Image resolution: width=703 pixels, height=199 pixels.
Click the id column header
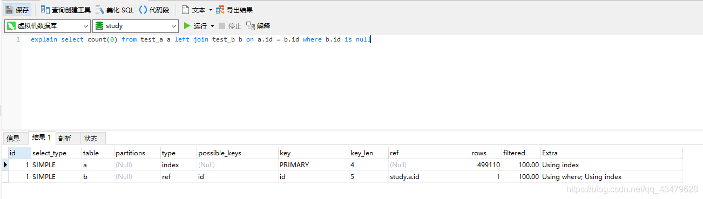pos(19,153)
